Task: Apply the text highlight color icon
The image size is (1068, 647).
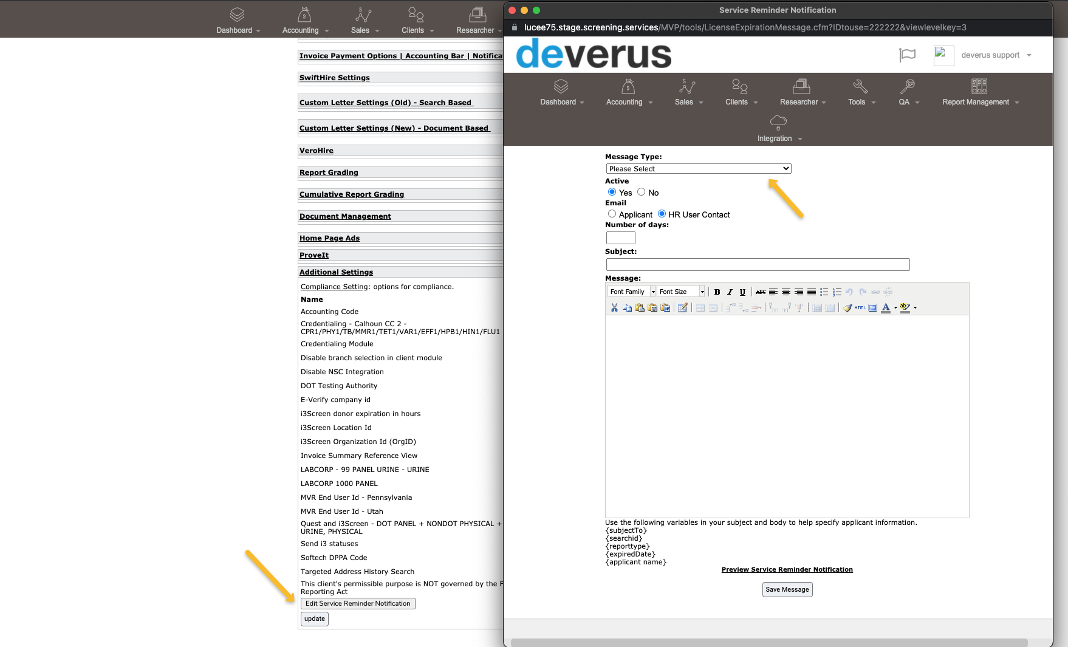Action: coord(905,307)
